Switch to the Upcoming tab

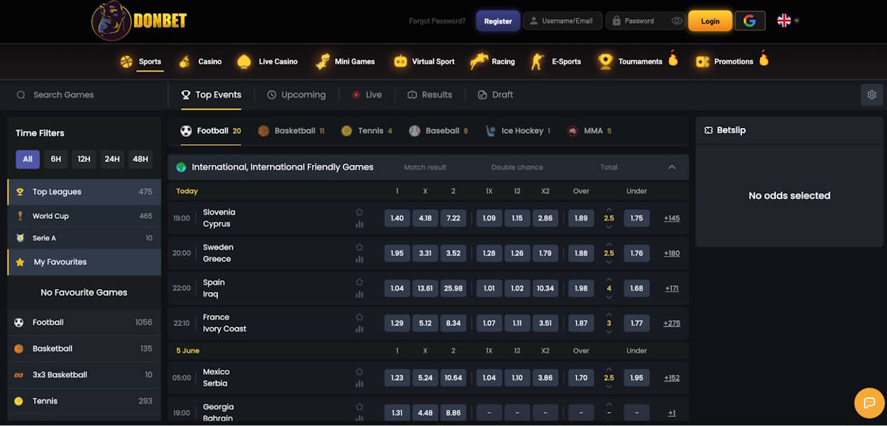coord(296,95)
